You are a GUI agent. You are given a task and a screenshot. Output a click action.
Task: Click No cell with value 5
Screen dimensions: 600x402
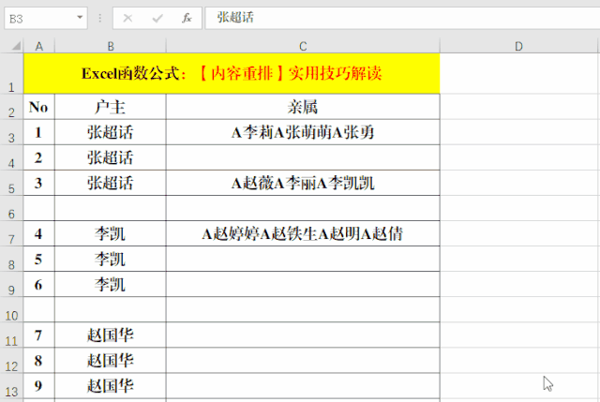pos(39,259)
